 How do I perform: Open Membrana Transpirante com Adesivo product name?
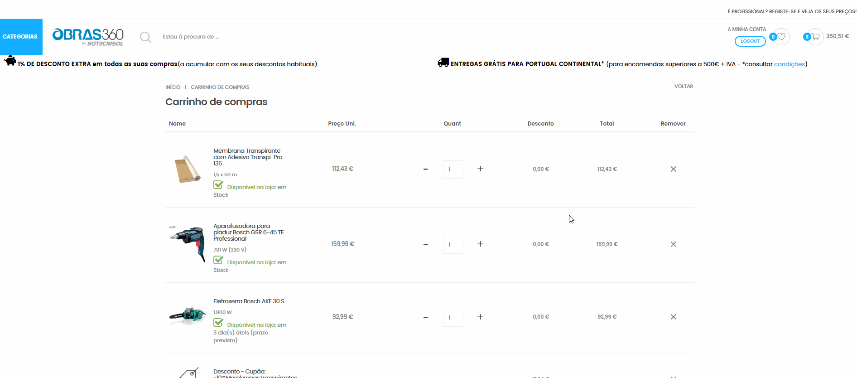tap(248, 157)
